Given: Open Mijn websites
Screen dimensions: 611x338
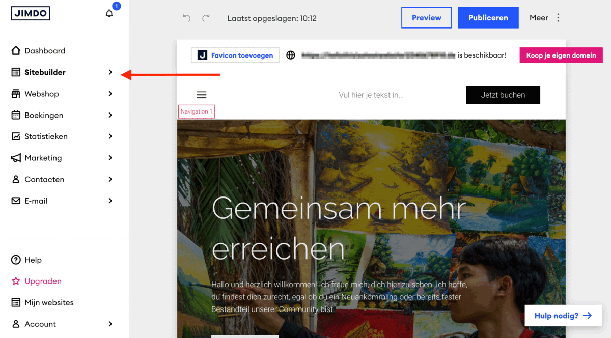Looking at the screenshot, I should coord(49,302).
